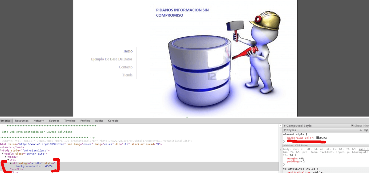Collapse the tbody node
Image resolution: width=369 pixels, height=173 pixels.
click(6, 157)
